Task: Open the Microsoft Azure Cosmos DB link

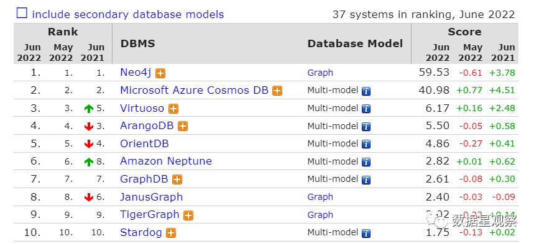Action: point(194,90)
